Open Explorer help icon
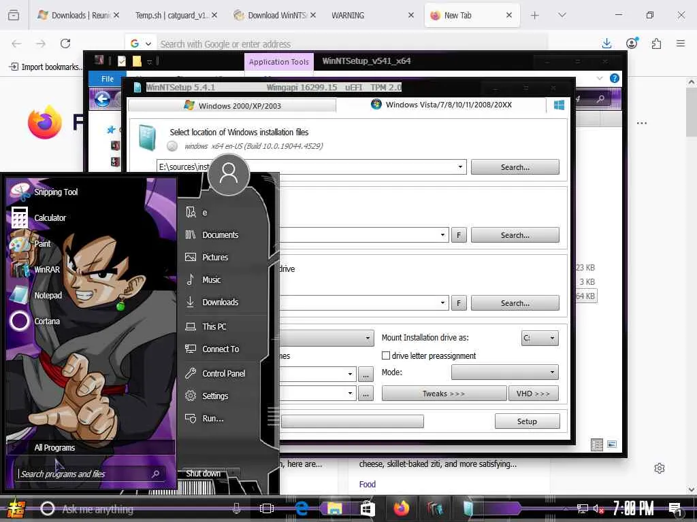 point(615,78)
